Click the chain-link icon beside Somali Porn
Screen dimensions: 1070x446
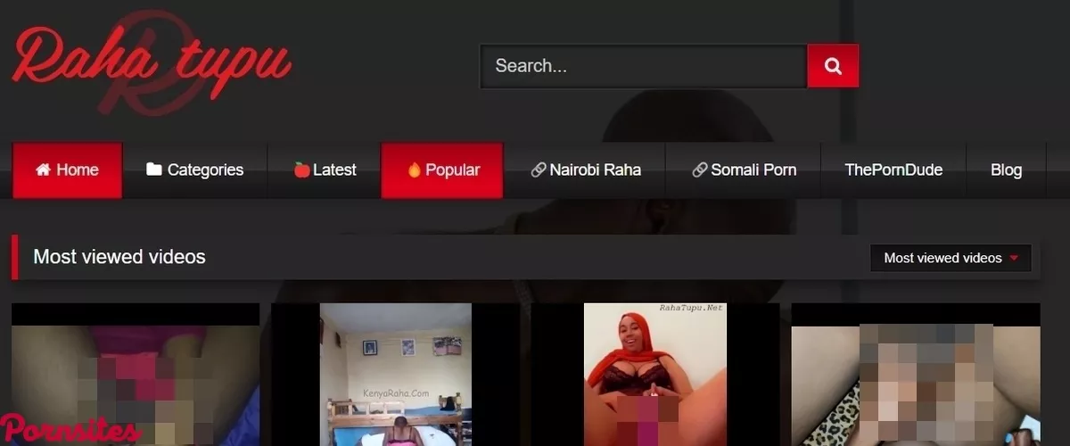click(699, 169)
